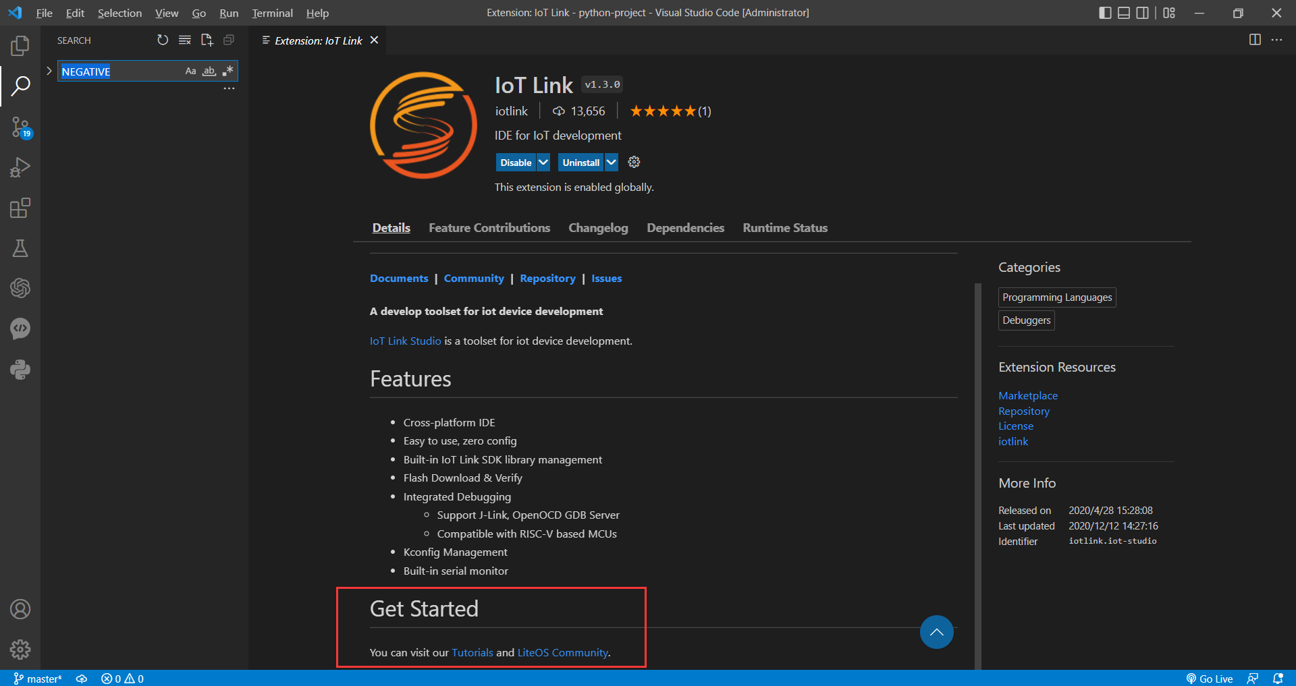Click the cloud sync icon in status bar
The image size is (1296, 686).
point(82,679)
